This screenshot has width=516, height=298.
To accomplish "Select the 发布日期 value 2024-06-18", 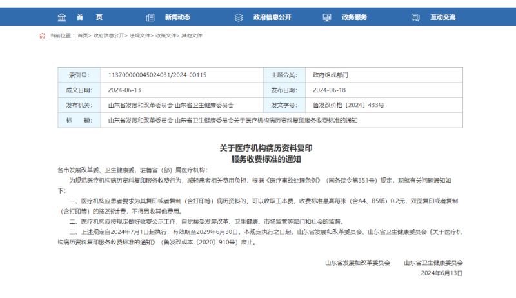I will [329, 90].
